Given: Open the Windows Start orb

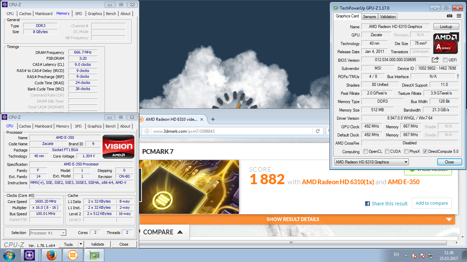Looking at the screenshot, I should (x=9, y=255).
